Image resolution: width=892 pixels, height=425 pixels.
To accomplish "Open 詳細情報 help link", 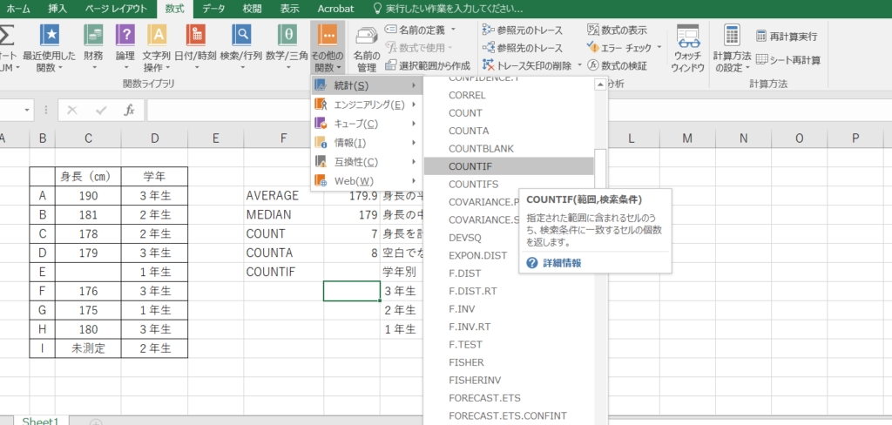I will pyautogui.click(x=562, y=263).
